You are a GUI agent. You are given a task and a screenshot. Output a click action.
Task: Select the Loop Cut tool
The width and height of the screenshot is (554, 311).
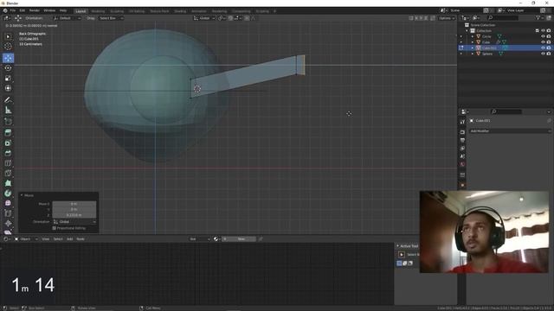(x=8, y=163)
